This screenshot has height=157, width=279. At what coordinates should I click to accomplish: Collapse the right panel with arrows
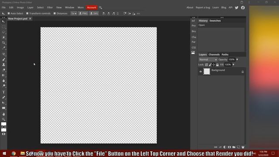pyautogui.click(x=222, y=17)
